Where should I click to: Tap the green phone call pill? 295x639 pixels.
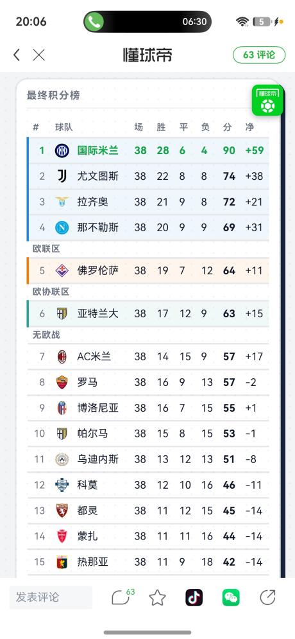point(147,22)
